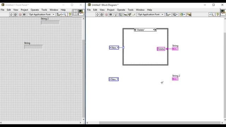This screenshot has height=127, width=226.
Task: Click Block Diagram vertical scrollbar
Action: pyautogui.click(x=225, y=75)
